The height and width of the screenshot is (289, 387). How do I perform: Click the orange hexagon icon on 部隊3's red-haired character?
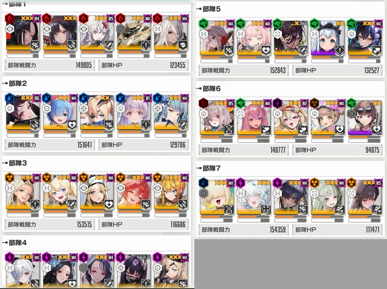121,178
